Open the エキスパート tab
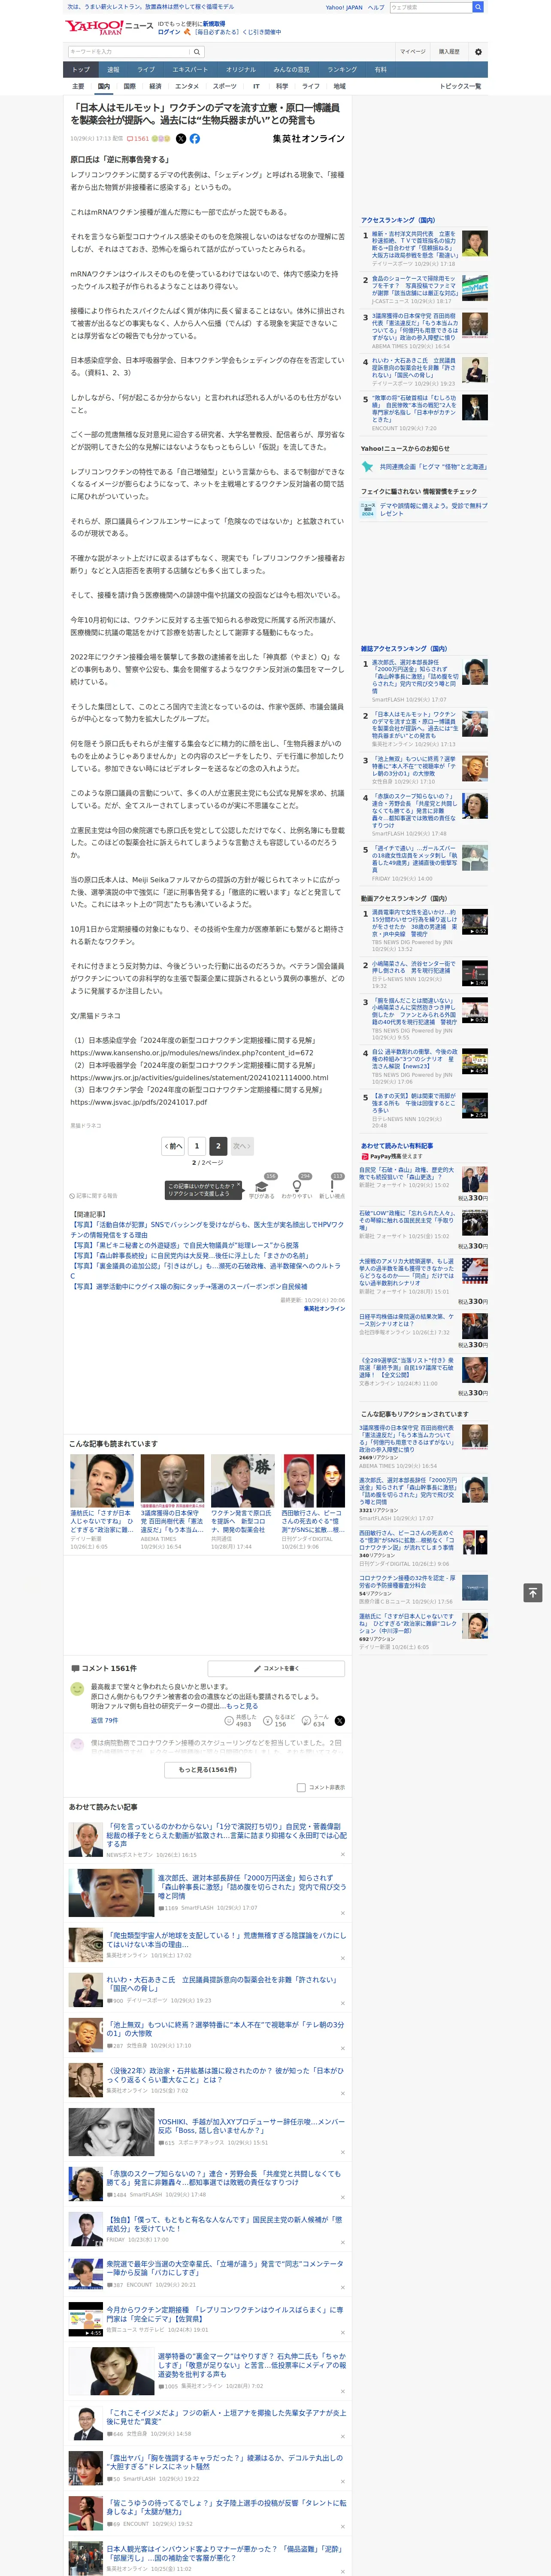This screenshot has height=2576, width=551. [x=190, y=70]
